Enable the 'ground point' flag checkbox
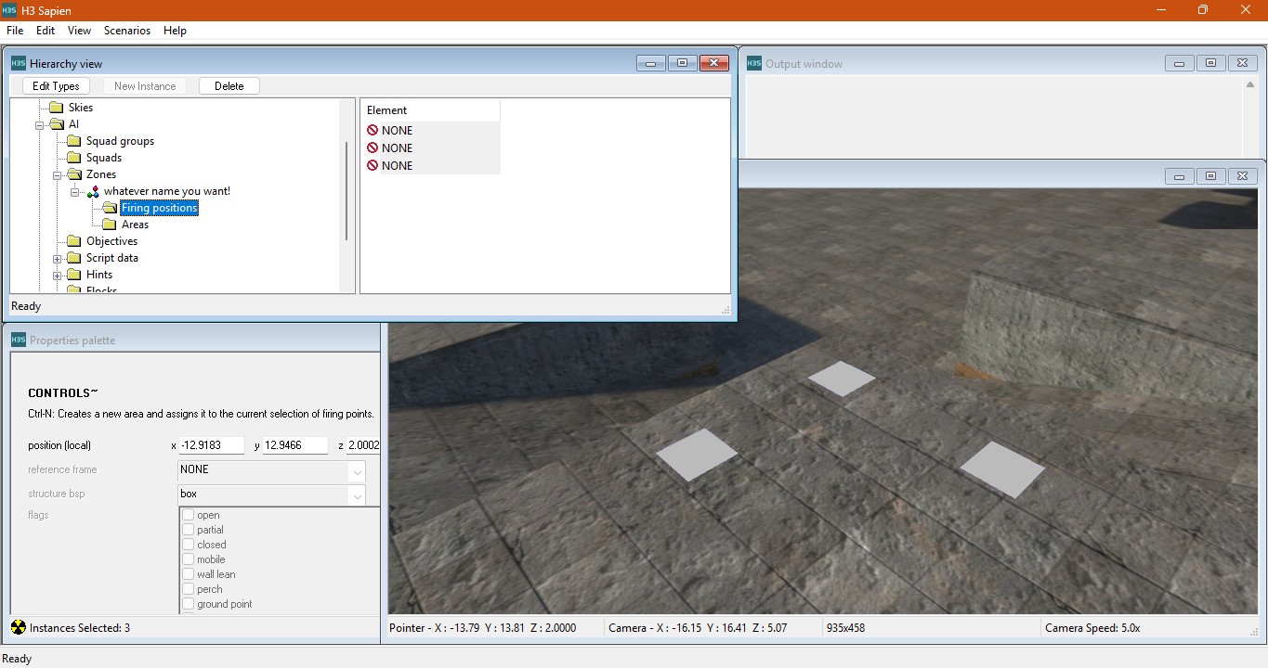This screenshot has height=668, width=1268. [189, 604]
